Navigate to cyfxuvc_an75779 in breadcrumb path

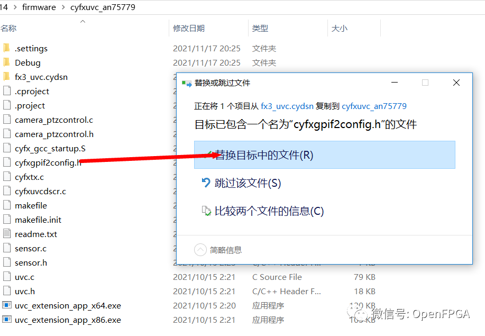point(104,7)
